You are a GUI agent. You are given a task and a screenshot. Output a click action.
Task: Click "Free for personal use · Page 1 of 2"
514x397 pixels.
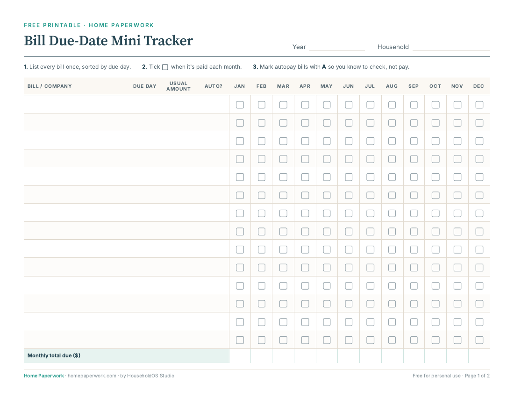coord(451,376)
